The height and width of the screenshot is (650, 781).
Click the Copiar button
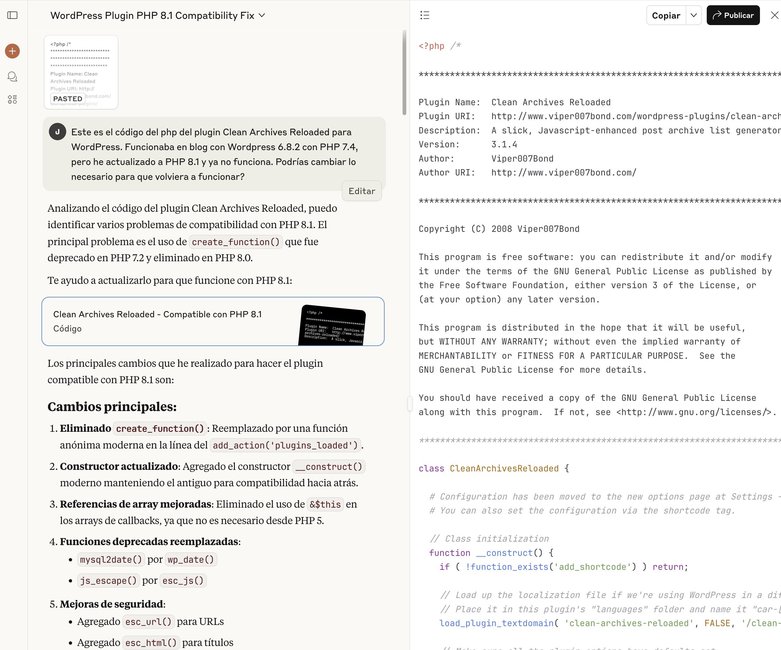[x=666, y=15]
